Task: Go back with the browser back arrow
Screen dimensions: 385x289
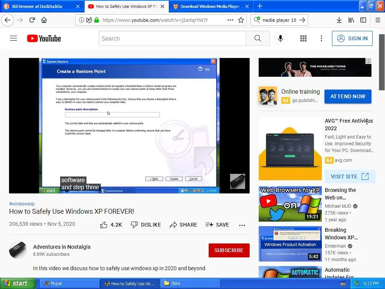Action: (8, 20)
